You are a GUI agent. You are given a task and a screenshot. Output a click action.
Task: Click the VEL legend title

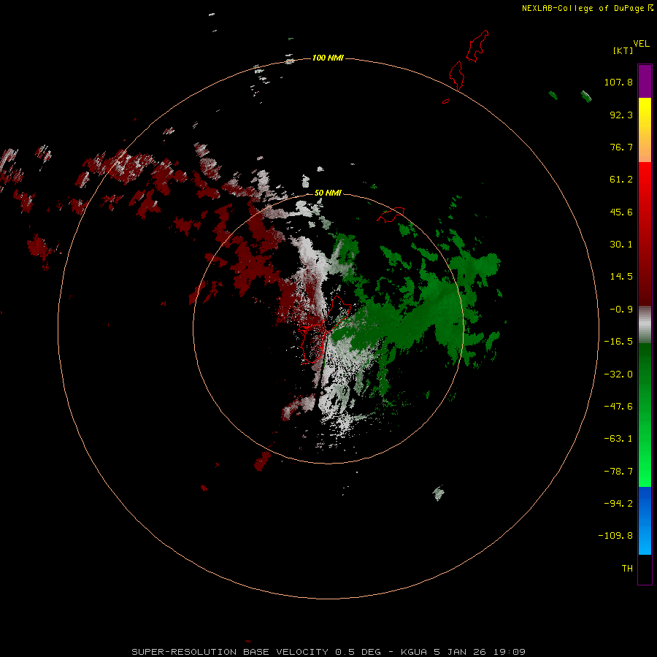[x=641, y=44]
